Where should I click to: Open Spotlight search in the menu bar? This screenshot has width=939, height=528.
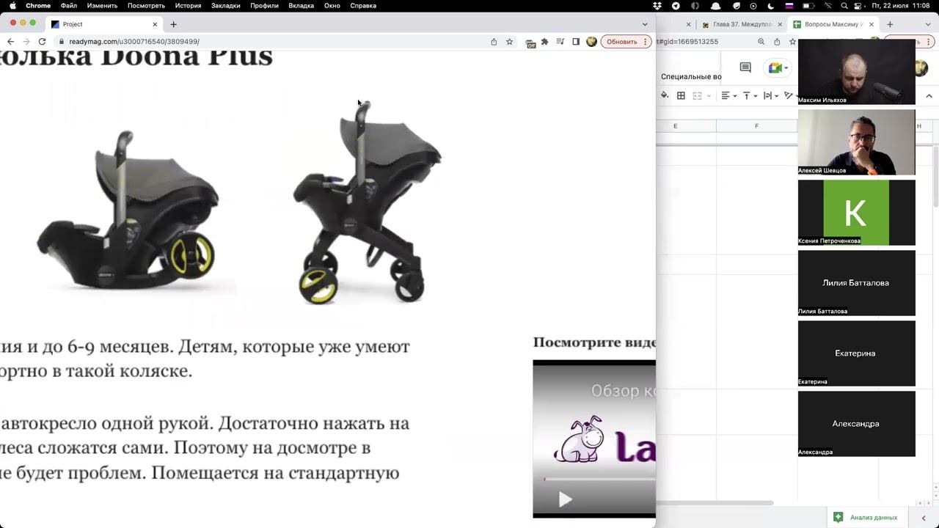pos(844,6)
